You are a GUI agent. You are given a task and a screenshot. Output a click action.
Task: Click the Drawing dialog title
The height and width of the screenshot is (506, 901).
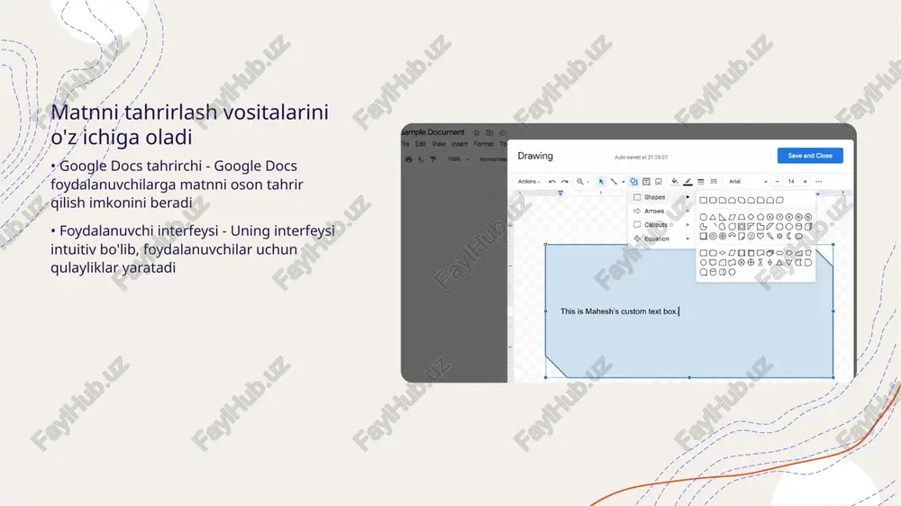(x=535, y=156)
